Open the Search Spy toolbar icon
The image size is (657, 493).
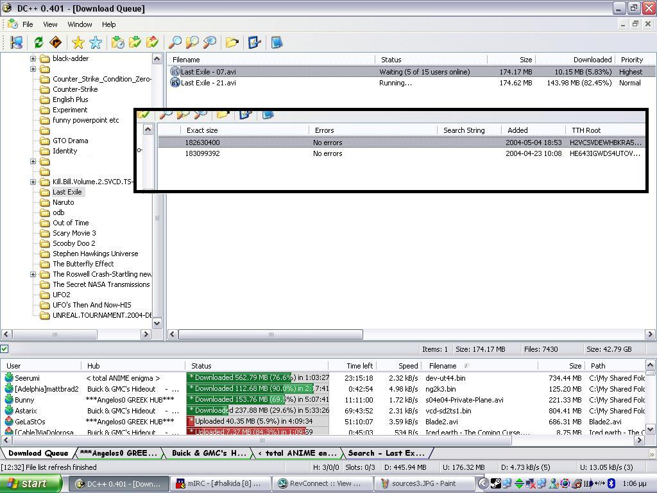pyautogui.click(x=210, y=42)
